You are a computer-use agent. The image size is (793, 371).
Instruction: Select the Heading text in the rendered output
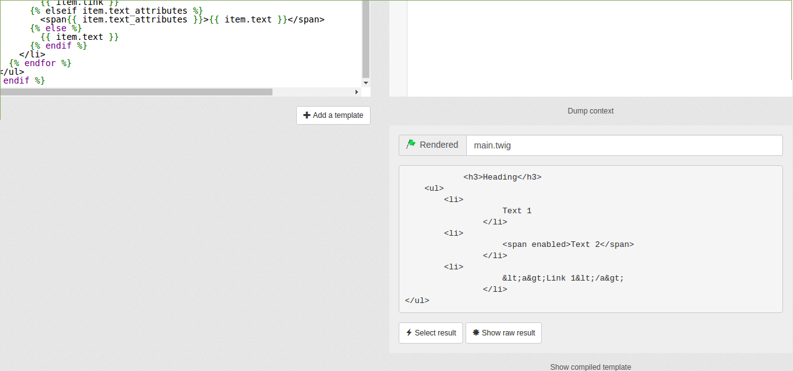pyautogui.click(x=501, y=176)
